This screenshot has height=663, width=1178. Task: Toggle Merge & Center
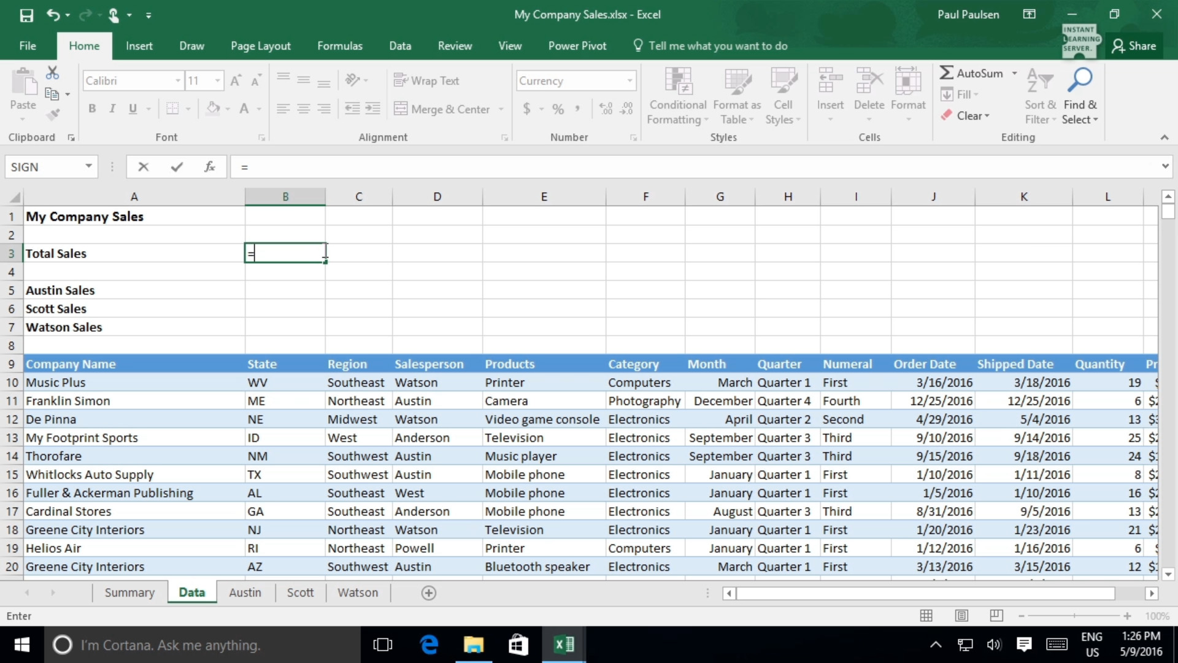(442, 109)
